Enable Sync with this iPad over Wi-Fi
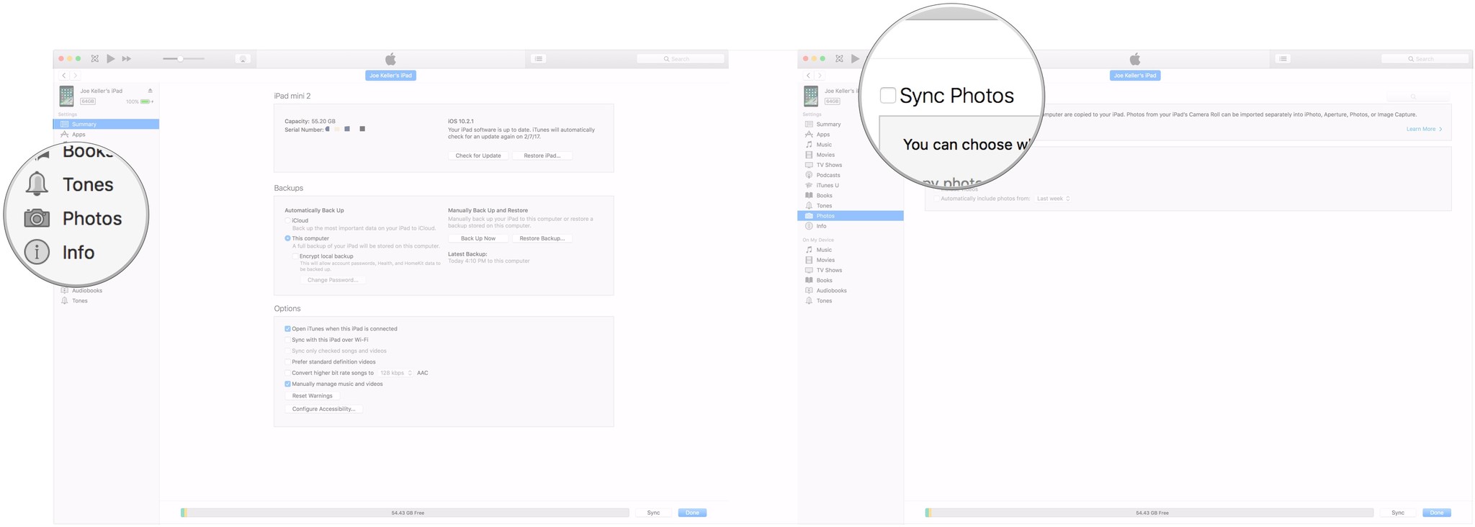This screenshot has height=527, width=1475. tap(287, 340)
